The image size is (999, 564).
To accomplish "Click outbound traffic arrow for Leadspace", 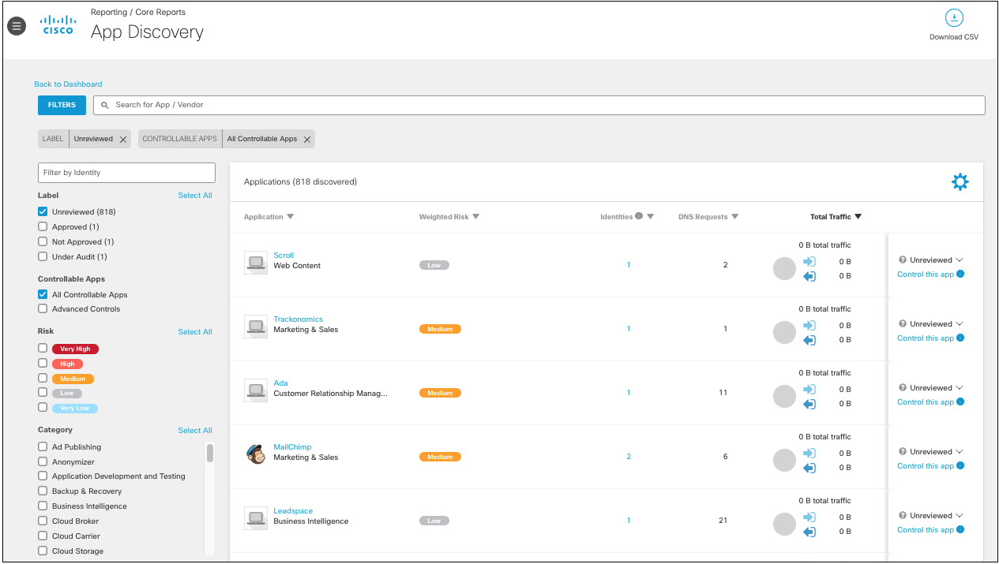I will [809, 532].
